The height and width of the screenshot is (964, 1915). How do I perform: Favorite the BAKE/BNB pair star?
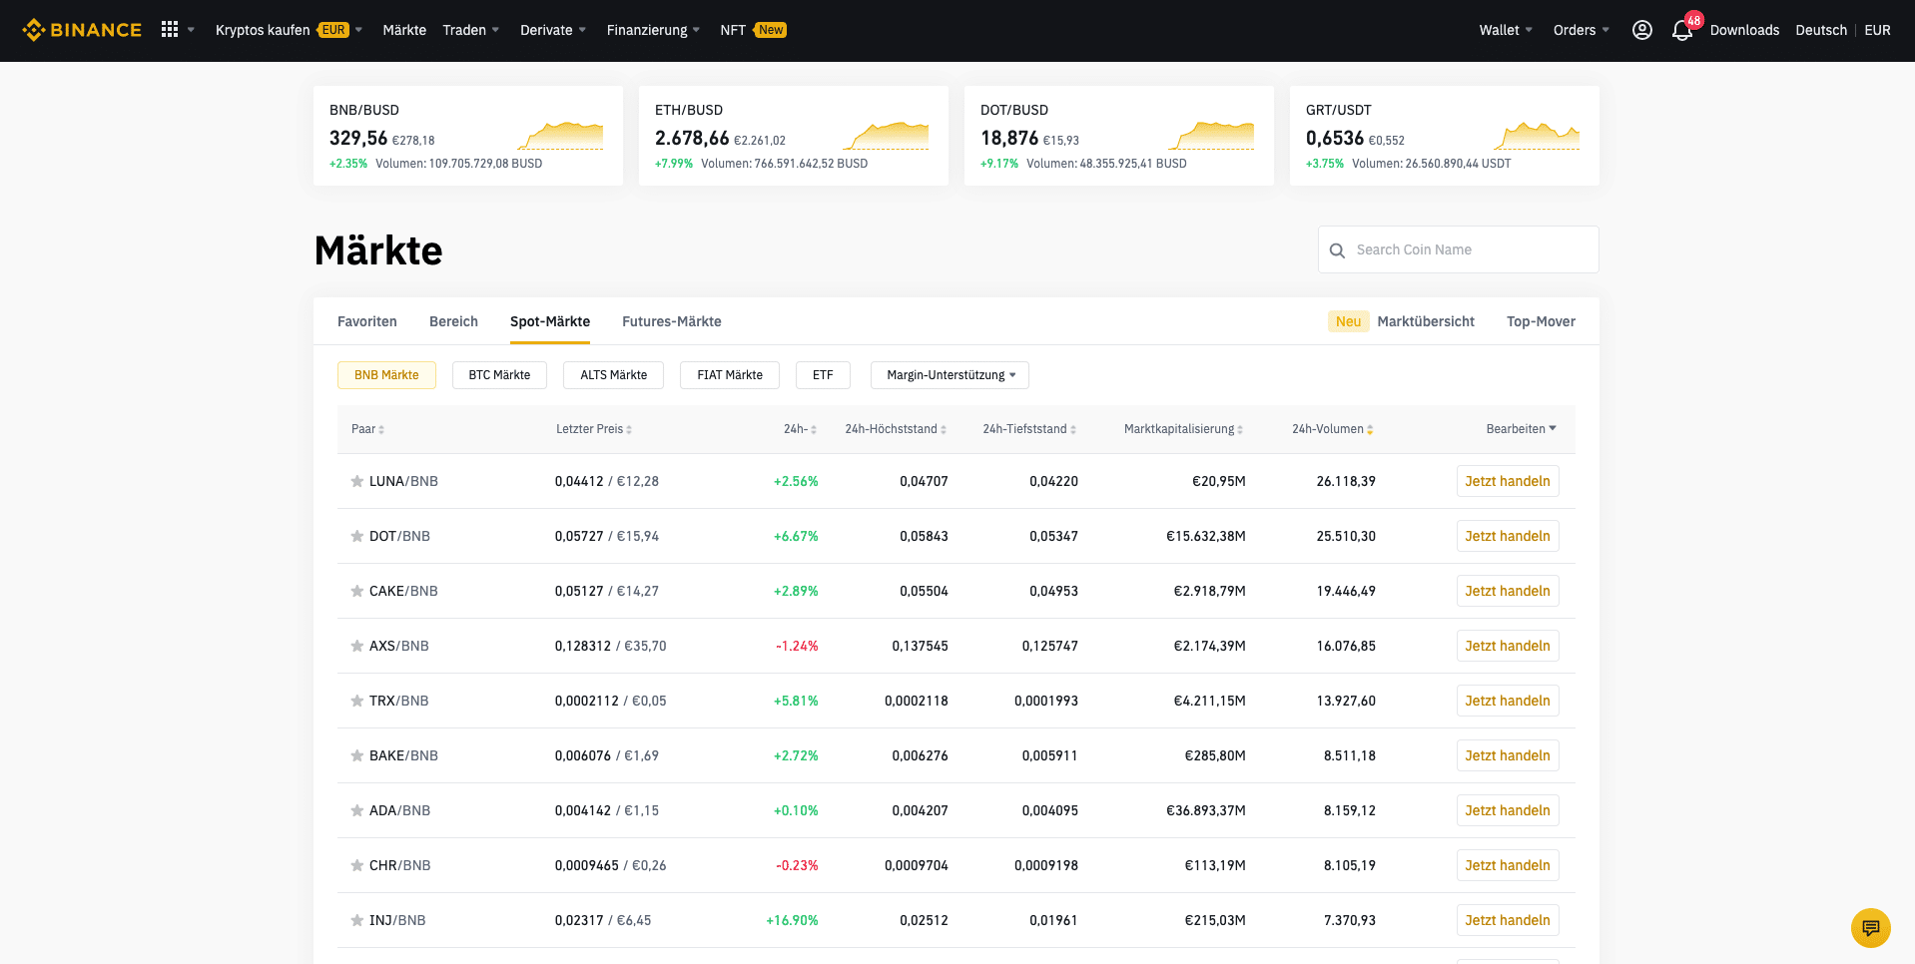tap(356, 755)
